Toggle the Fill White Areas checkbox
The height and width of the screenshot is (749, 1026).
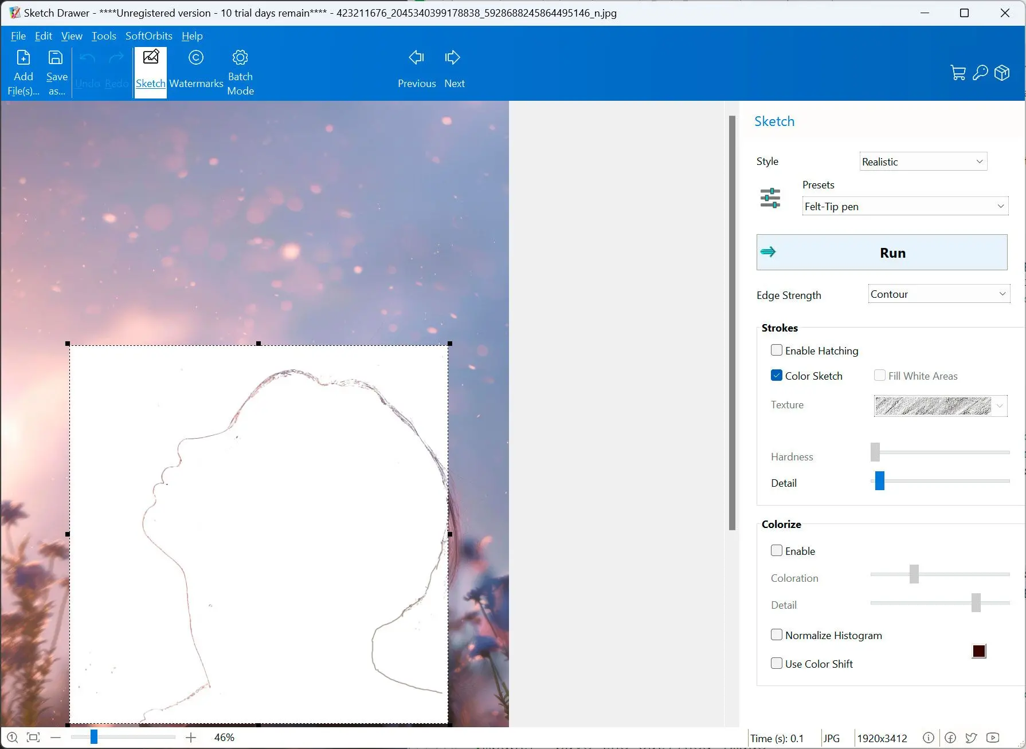[880, 375]
